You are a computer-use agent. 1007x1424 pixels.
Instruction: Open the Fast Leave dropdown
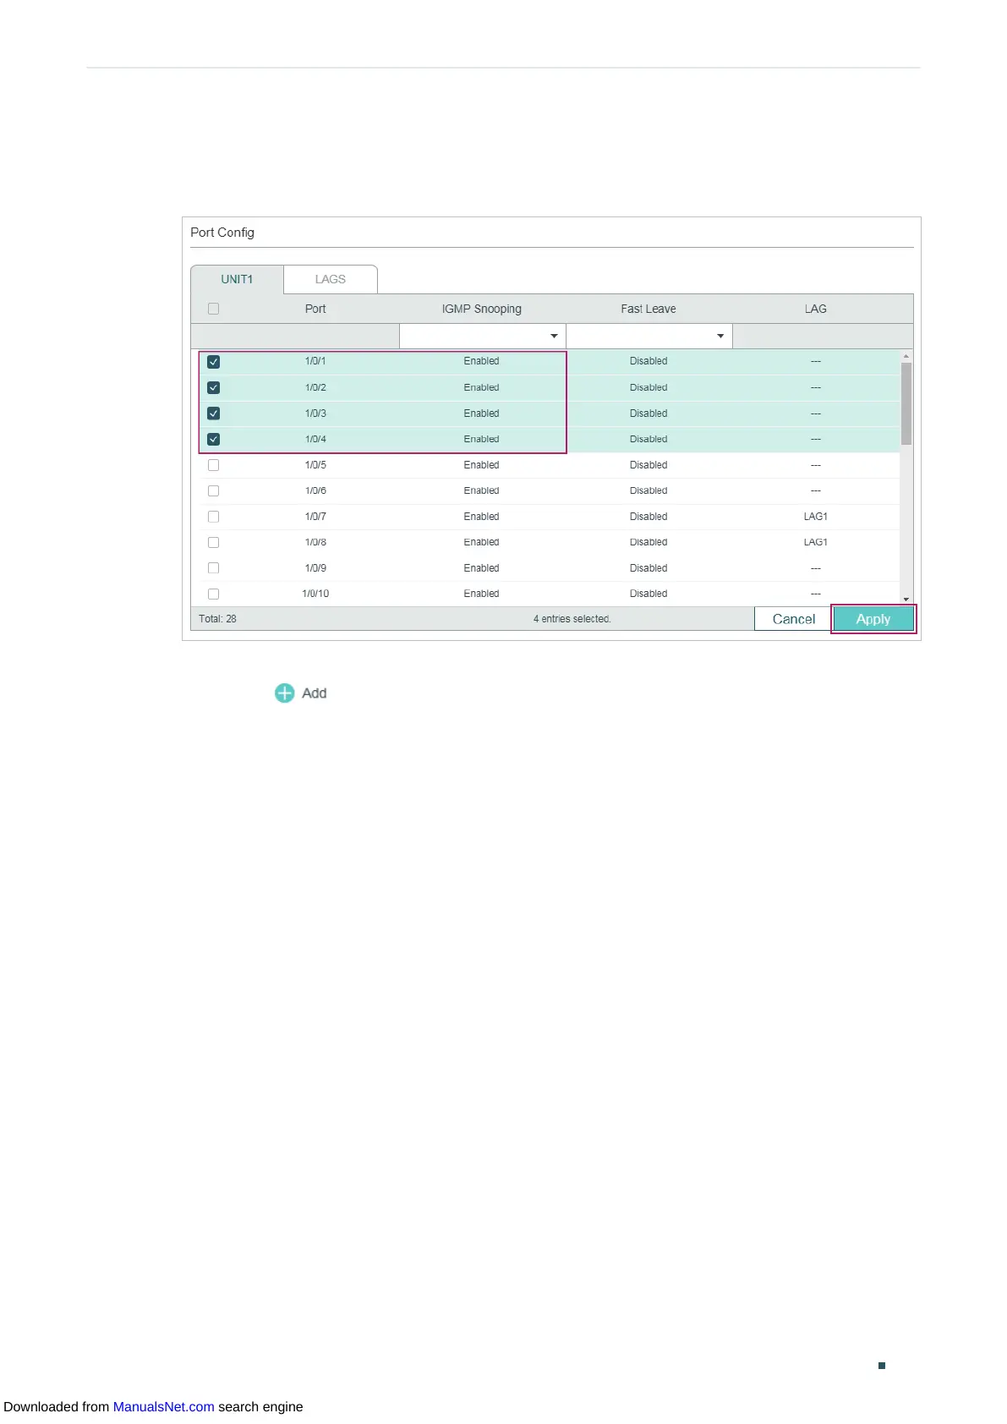[649, 337]
